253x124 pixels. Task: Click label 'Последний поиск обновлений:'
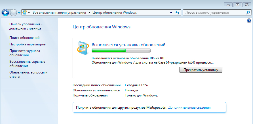97,85
